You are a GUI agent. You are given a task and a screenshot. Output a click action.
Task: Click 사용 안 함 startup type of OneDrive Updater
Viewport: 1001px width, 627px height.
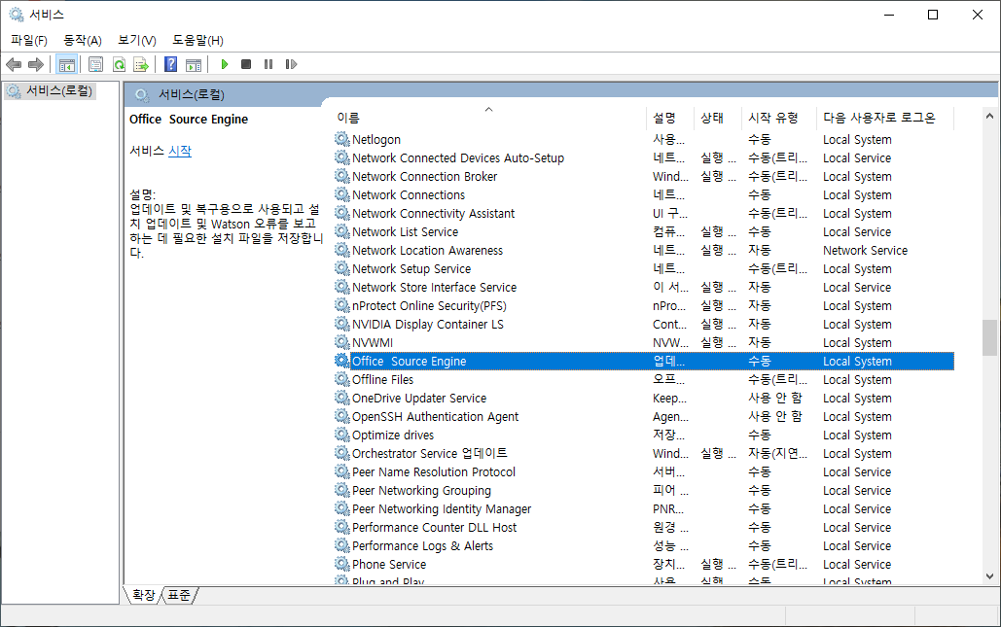(775, 398)
